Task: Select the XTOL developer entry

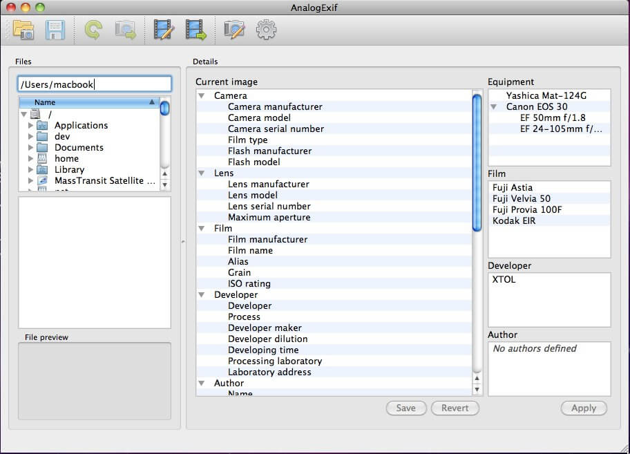Action: point(504,280)
